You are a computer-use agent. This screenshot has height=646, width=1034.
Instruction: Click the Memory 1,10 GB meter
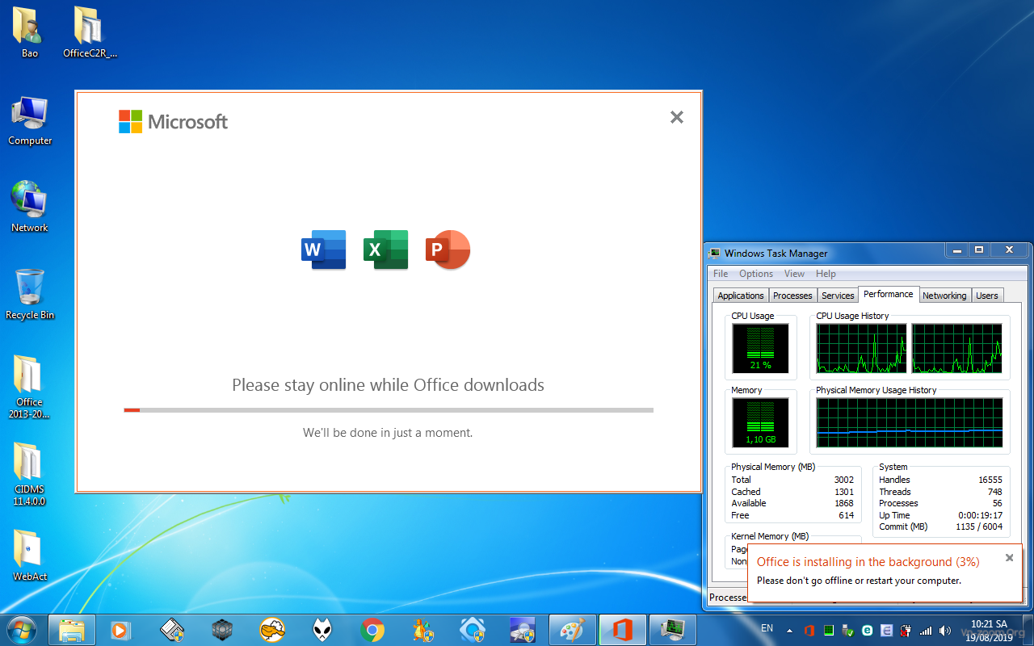pos(760,422)
